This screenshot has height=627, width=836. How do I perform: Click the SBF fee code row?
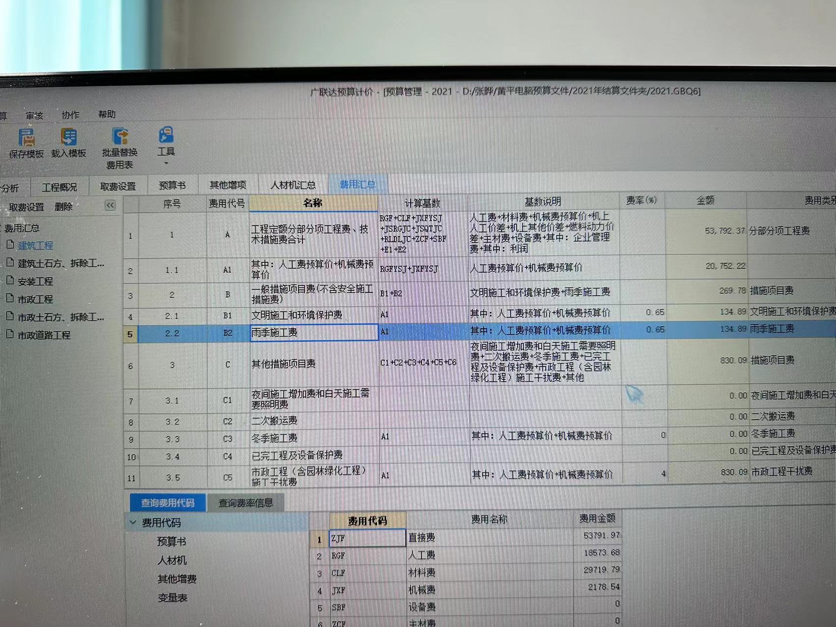pyautogui.click(x=367, y=607)
